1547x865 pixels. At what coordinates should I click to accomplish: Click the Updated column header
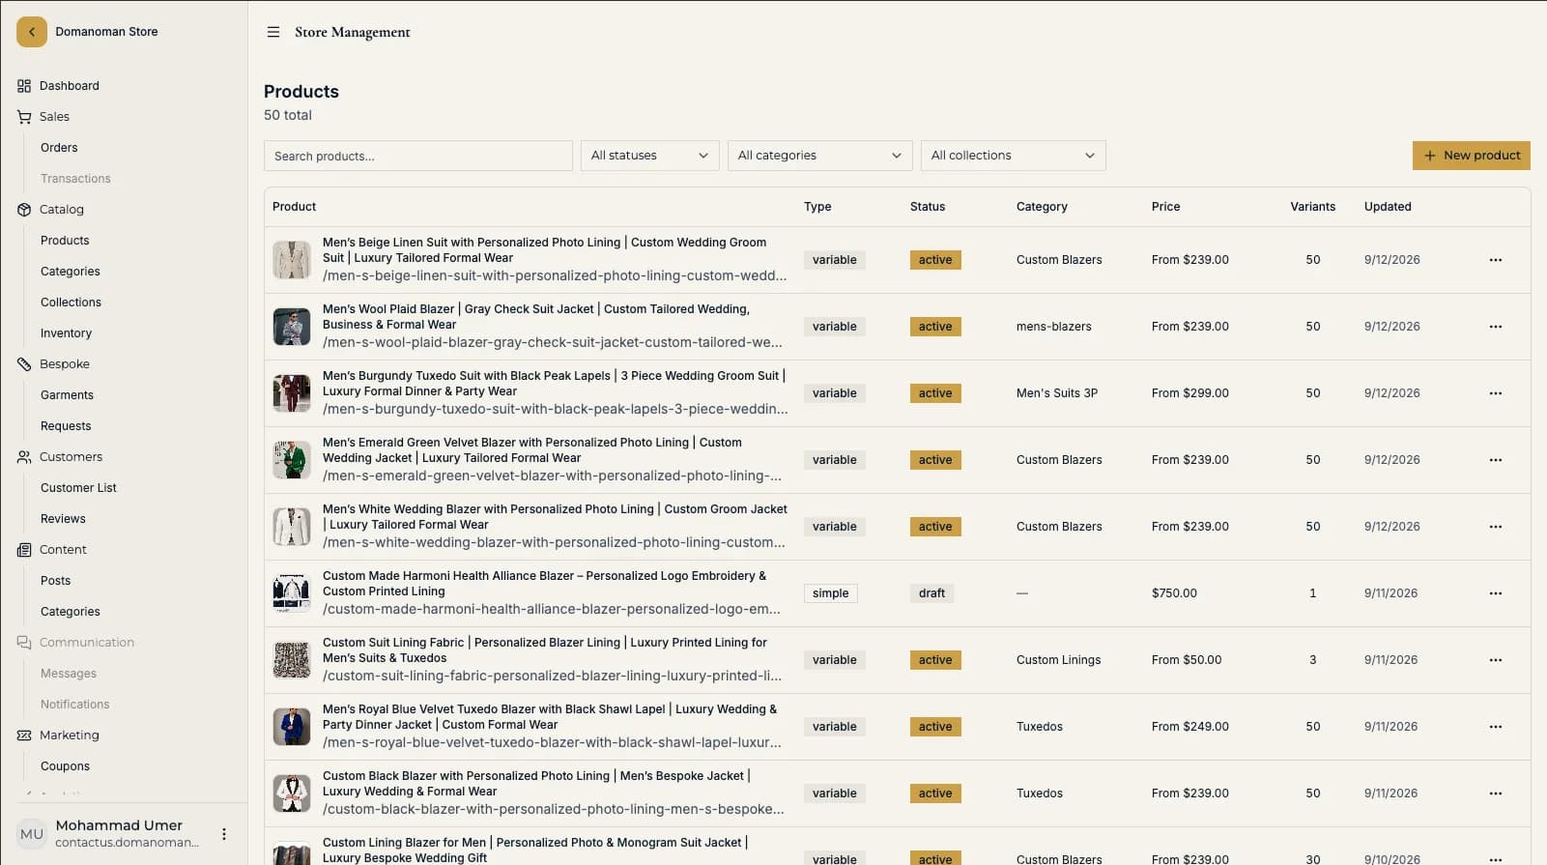[1388, 207]
